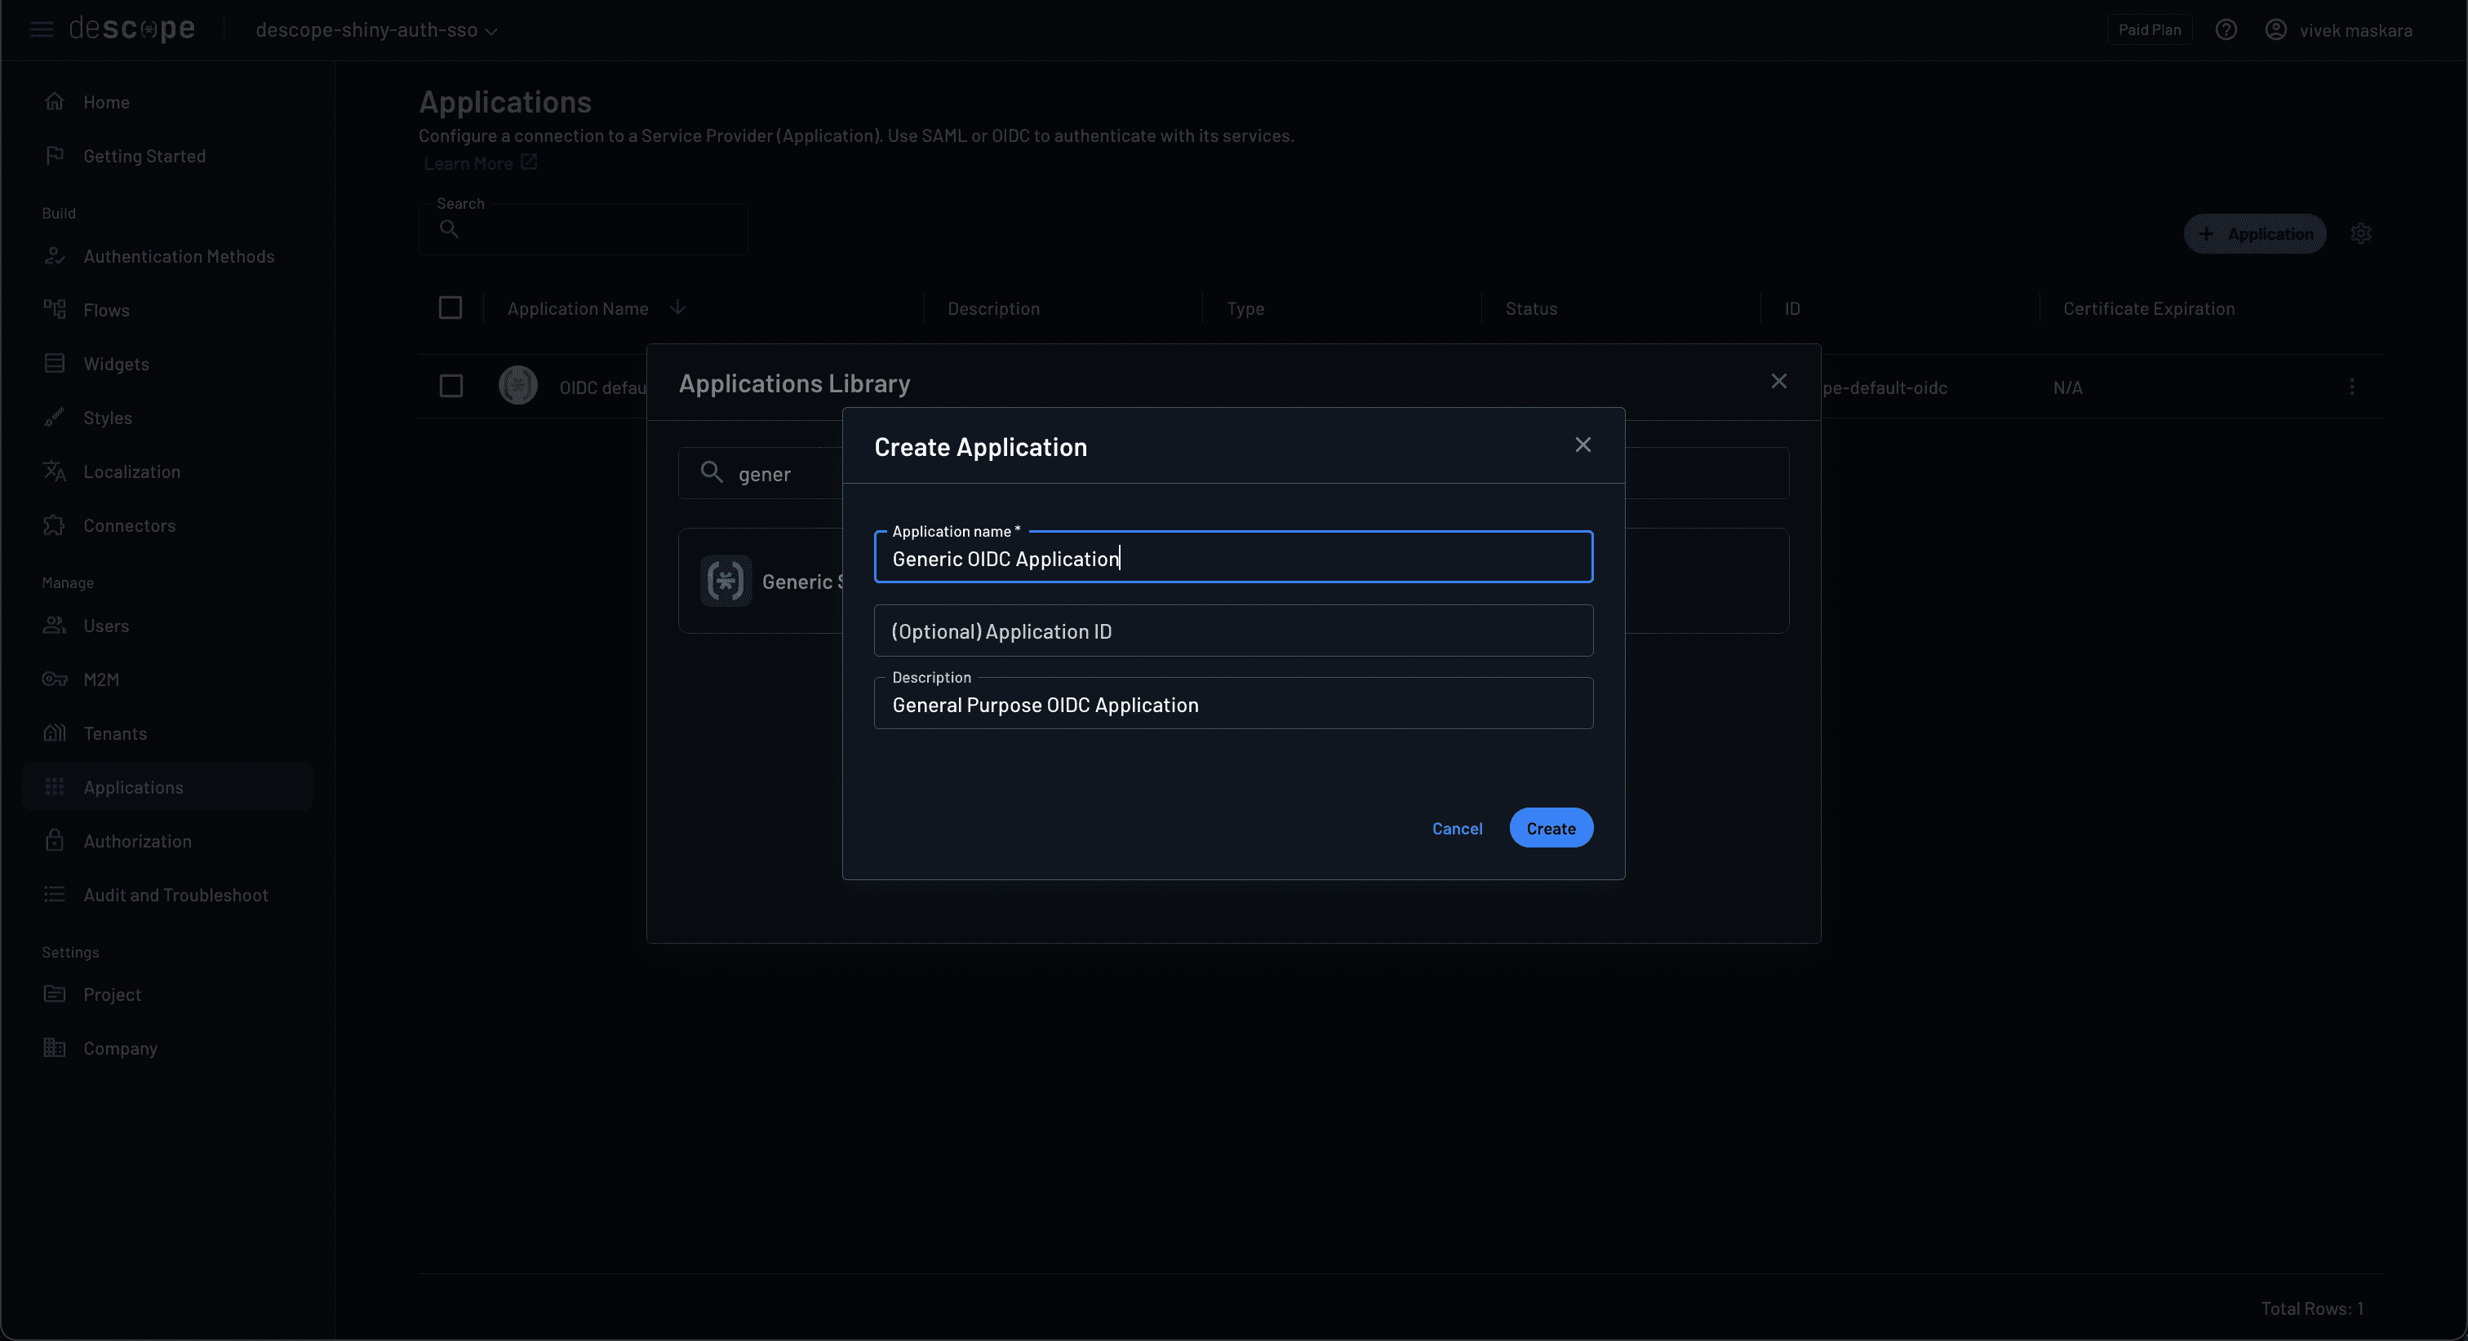Open the descope-shiny-auth-sso project dropdown
The height and width of the screenshot is (1341, 2468).
(x=375, y=29)
